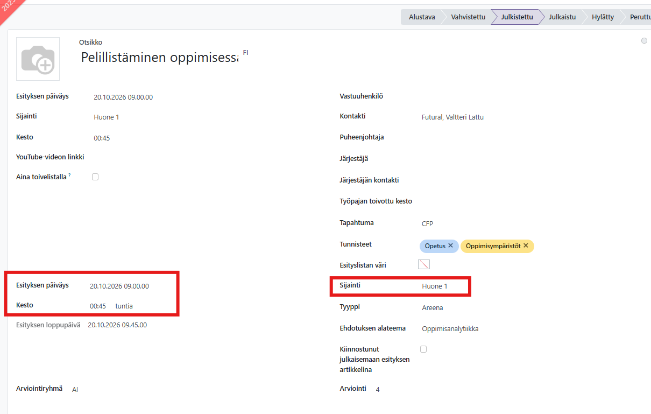Image resolution: width=651 pixels, height=414 pixels.
Task: Remove the Opetus tag
Action: tap(450, 245)
